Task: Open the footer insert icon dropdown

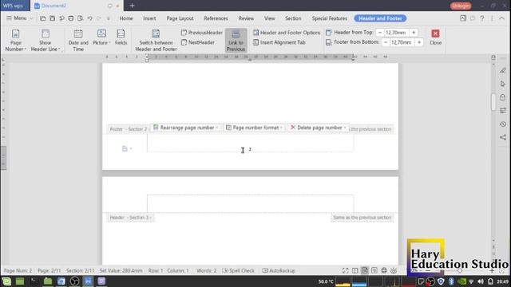Action: [127, 149]
